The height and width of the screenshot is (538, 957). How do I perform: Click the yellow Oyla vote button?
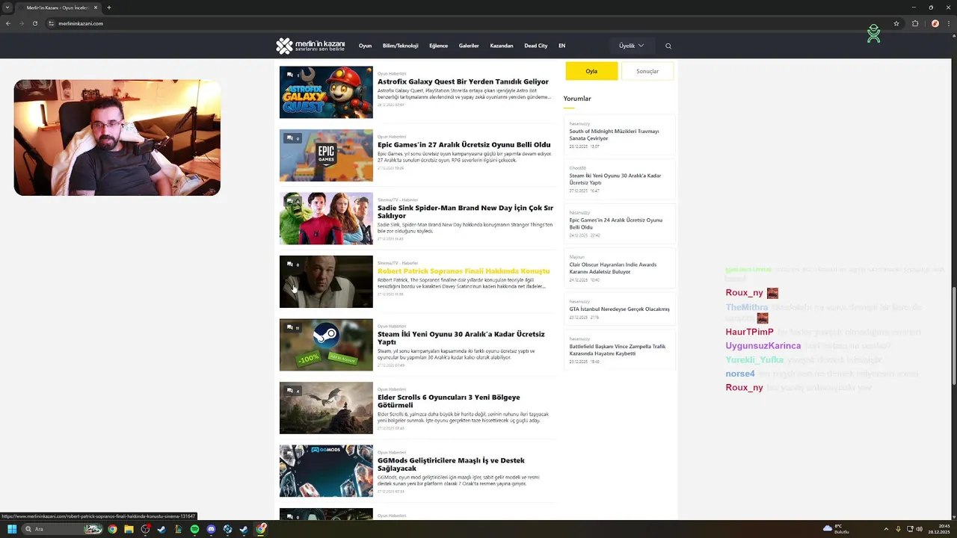[x=591, y=71]
